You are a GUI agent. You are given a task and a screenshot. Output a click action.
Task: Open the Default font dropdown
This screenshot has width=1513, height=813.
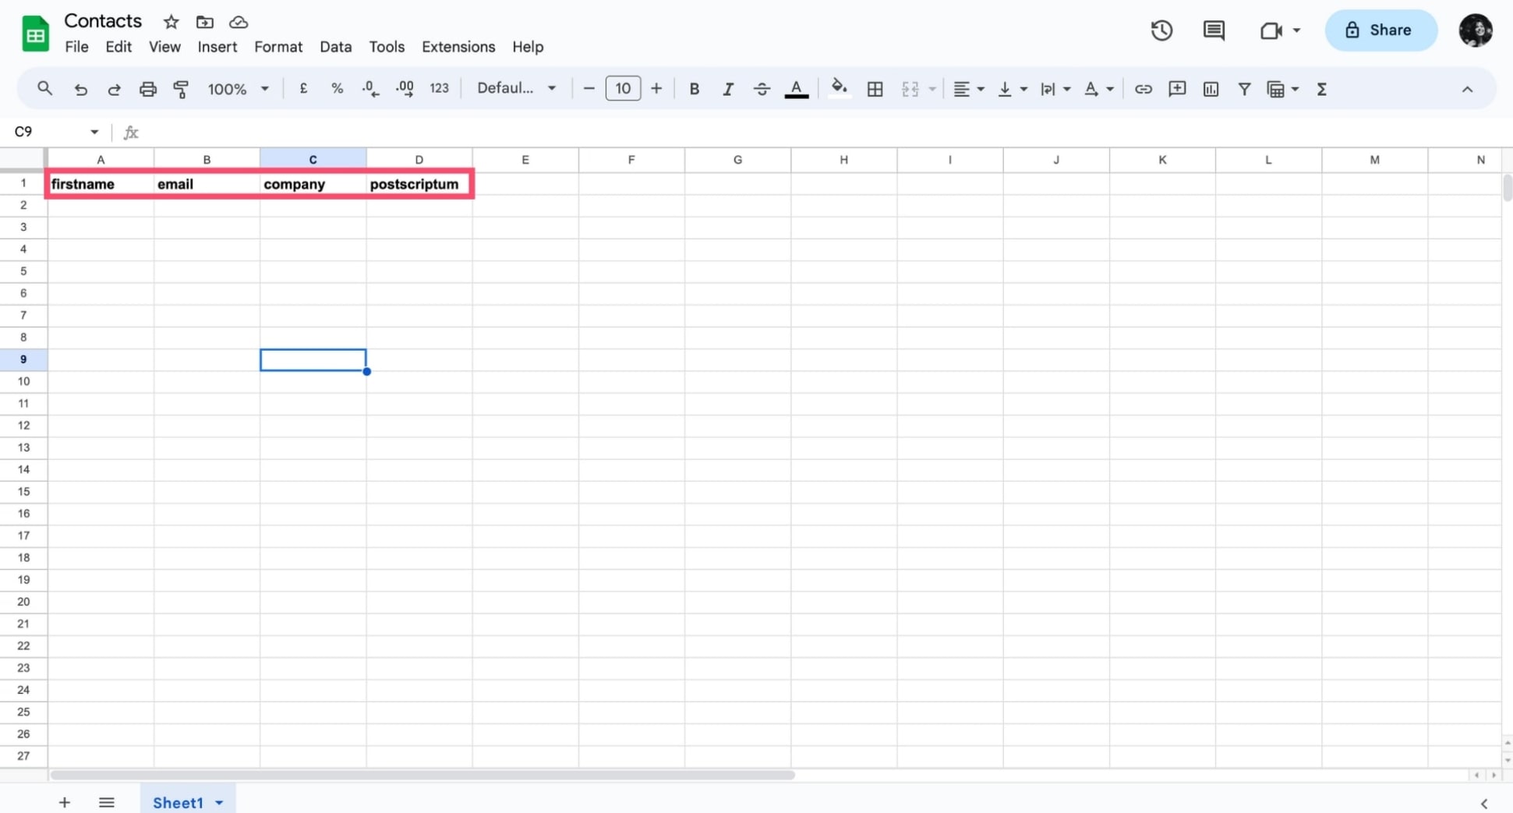516,89
